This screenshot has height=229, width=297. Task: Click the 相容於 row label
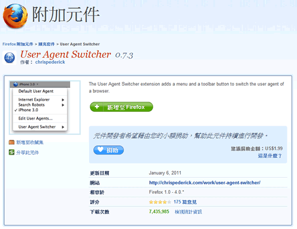click(97, 192)
